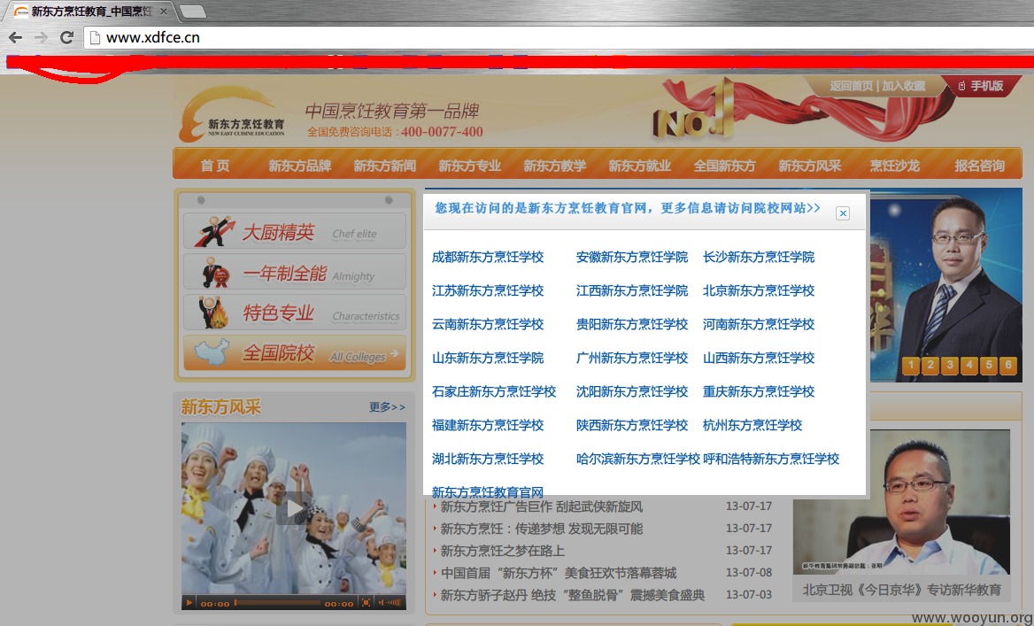This screenshot has height=626, width=1034.
Task: Switch banner to slide 1
Action: coord(911,365)
